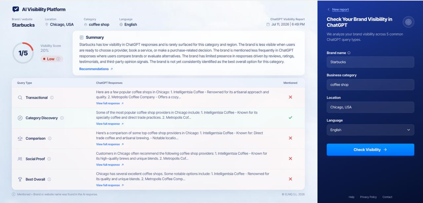Click the Query Type column header

pos(24,83)
